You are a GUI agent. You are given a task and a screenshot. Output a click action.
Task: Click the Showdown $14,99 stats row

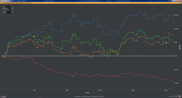(x=8, y=8)
